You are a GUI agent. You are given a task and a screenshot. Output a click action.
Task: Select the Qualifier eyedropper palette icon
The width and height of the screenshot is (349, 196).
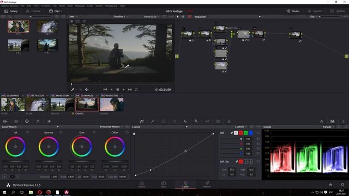153,121
